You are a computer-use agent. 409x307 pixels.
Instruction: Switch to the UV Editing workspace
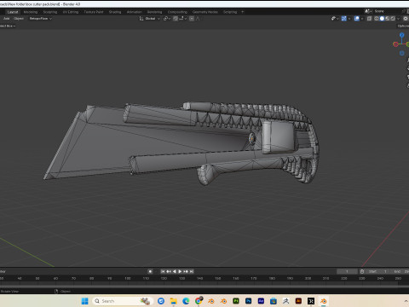[x=71, y=12]
